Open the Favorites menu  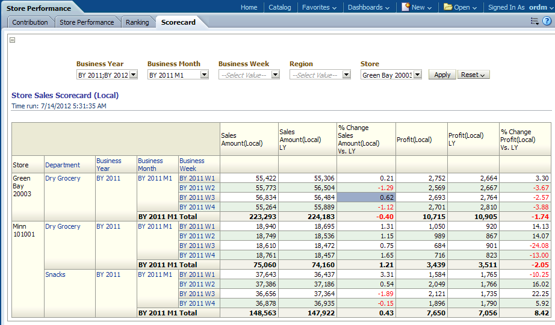click(x=319, y=7)
